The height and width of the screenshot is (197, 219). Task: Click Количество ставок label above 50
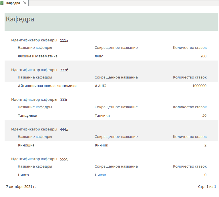190,107
